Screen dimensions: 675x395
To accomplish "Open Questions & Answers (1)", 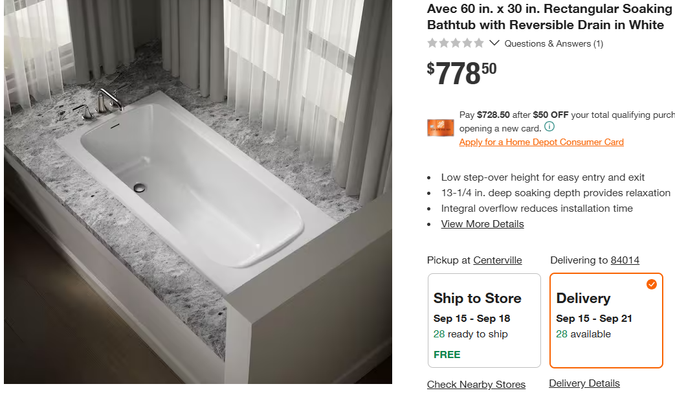I will (553, 43).
